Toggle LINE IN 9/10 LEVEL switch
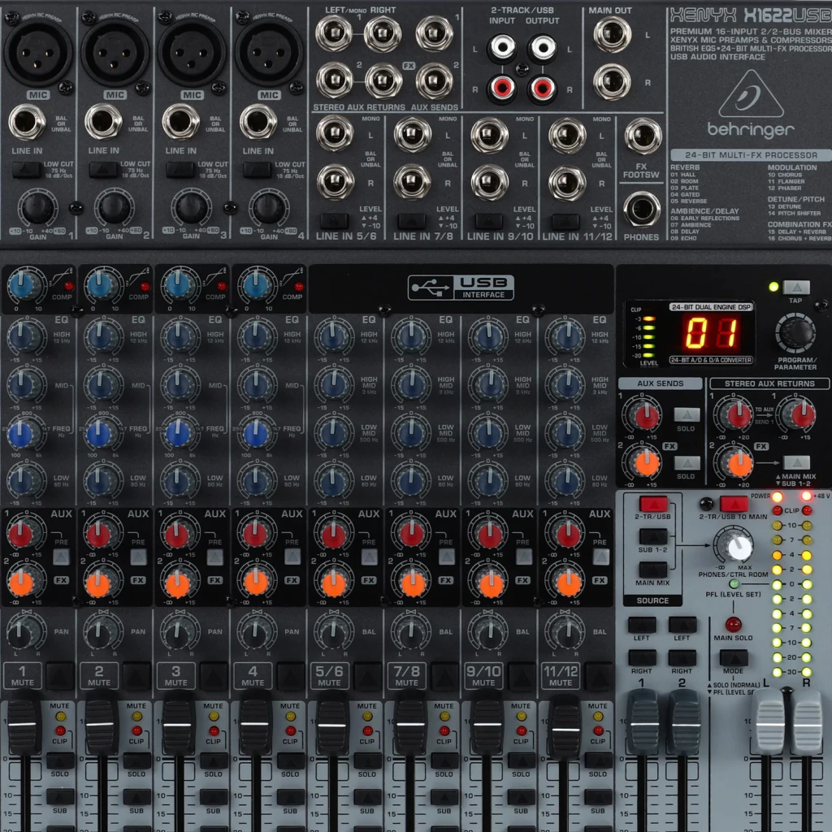This screenshot has width=832, height=832. 488,221
